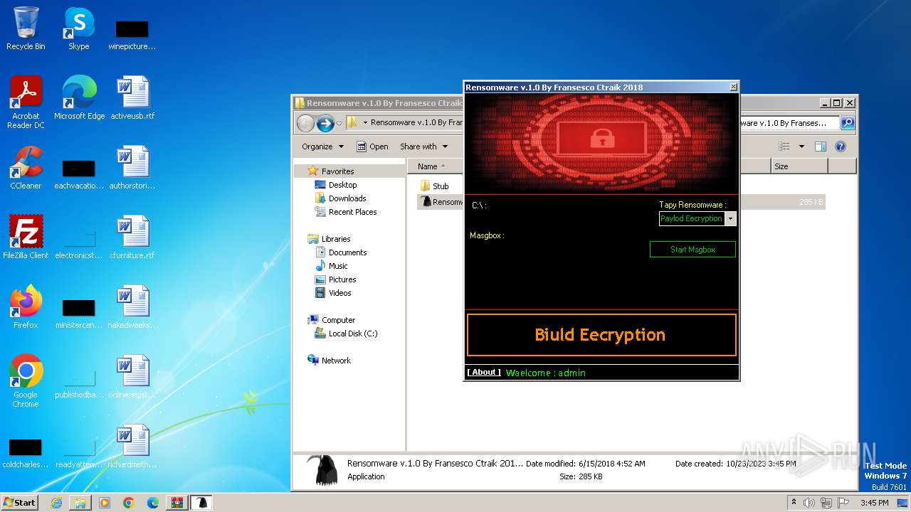Select Recent Places in navigation pane

click(352, 212)
